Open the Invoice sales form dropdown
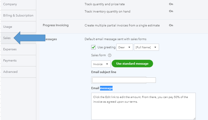This screenshot has height=120, width=208. 100,64
